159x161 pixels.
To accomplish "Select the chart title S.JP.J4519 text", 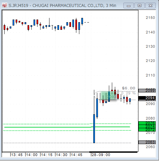I will [x=18, y=6].
